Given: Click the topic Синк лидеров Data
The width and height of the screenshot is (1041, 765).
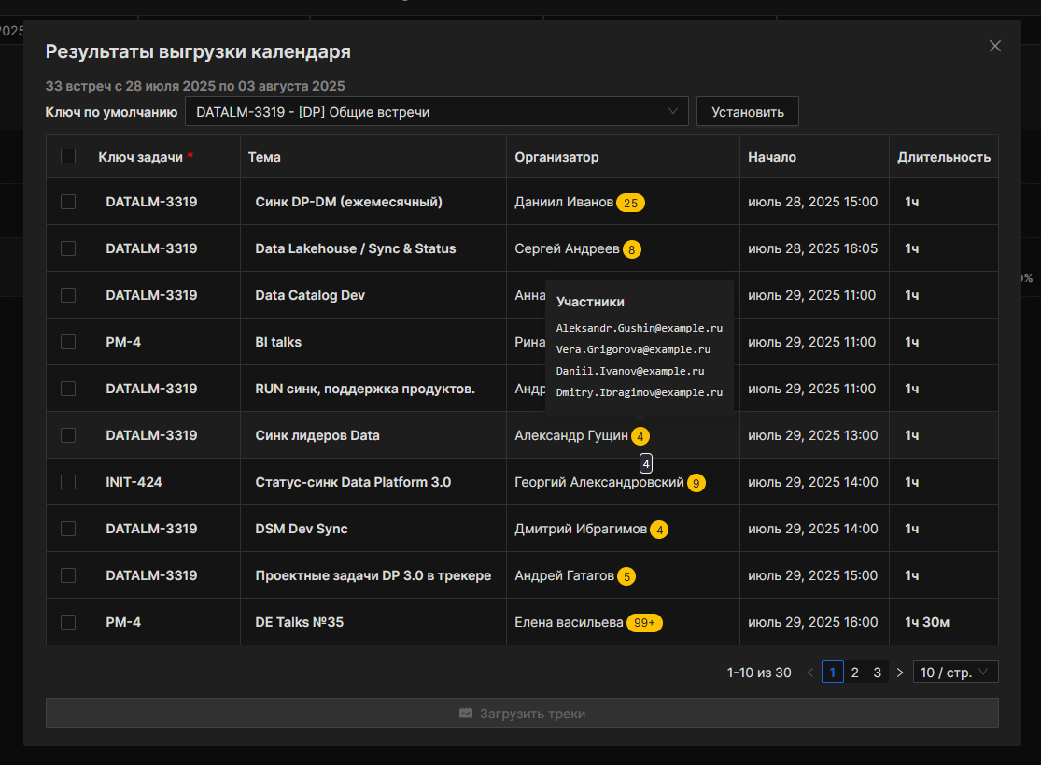Looking at the screenshot, I should coord(317,435).
